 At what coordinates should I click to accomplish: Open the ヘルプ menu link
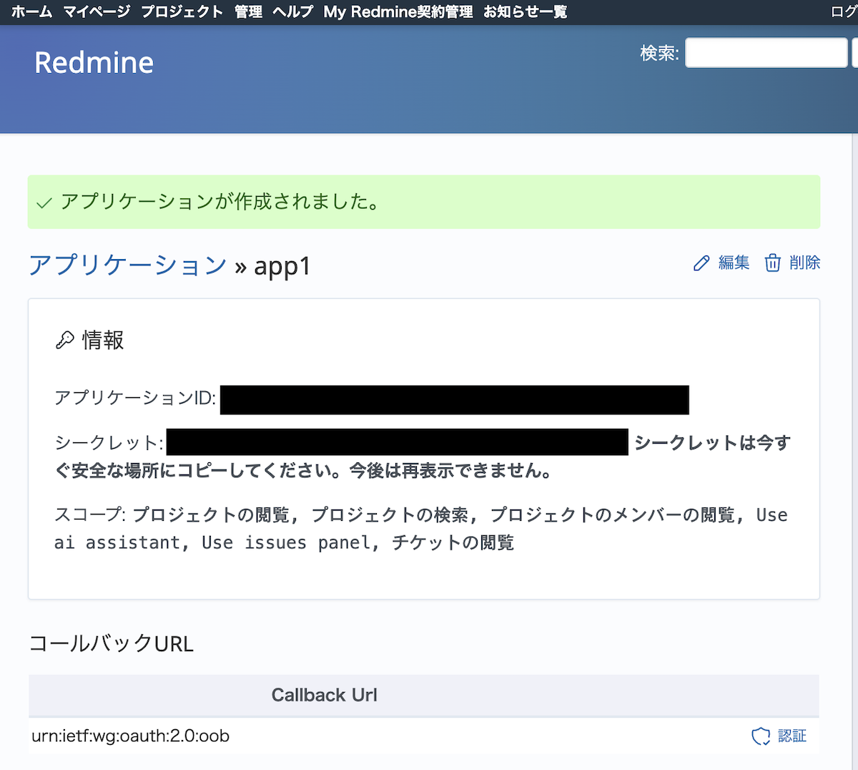click(x=292, y=11)
